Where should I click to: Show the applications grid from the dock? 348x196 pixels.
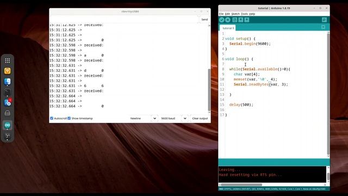coord(7,60)
